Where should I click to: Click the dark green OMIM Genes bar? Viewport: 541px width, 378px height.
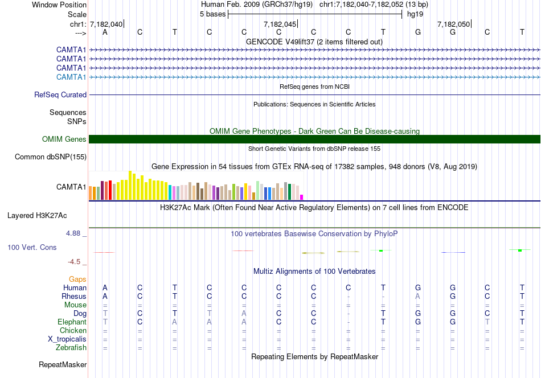pyautogui.click(x=315, y=139)
